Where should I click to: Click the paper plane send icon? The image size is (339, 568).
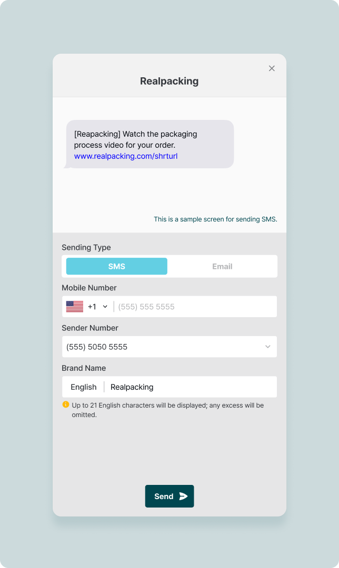(x=183, y=496)
